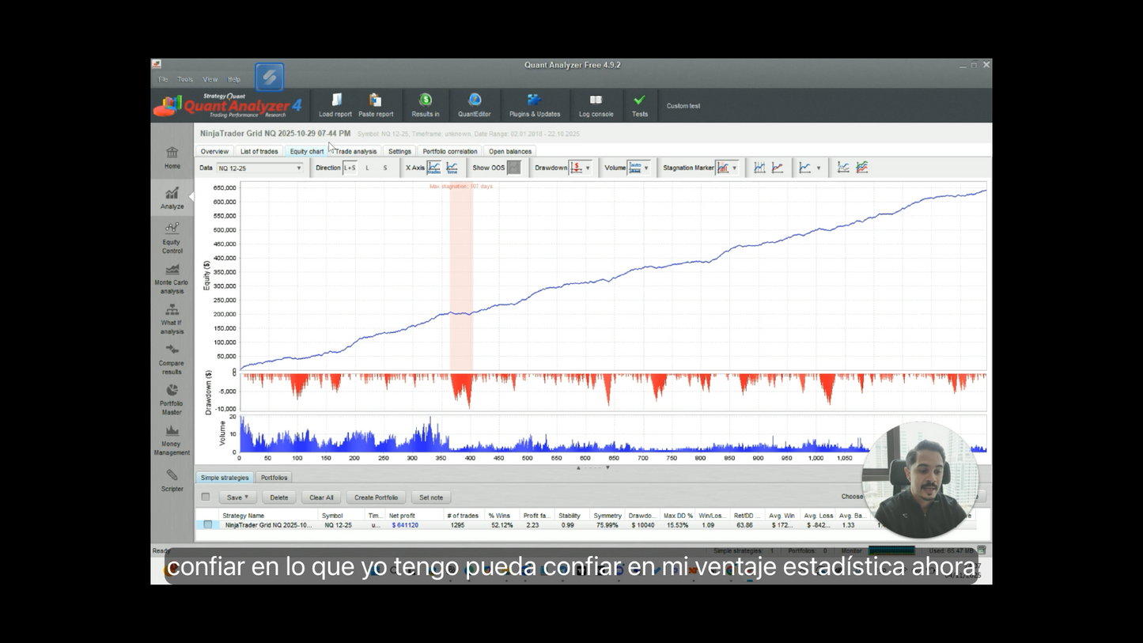Screen dimensions: 1143x643
Task: Open the Scripter tool
Action: (172, 480)
